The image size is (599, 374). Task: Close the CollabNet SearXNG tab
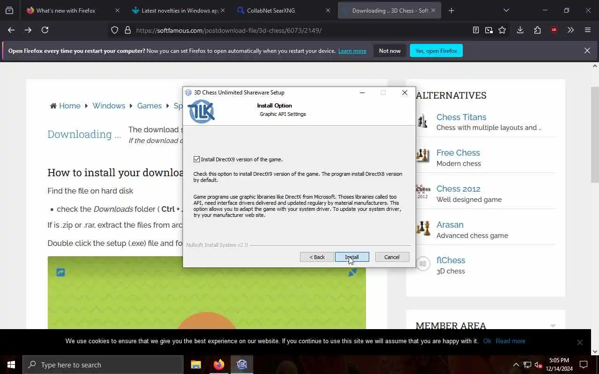[328, 10]
